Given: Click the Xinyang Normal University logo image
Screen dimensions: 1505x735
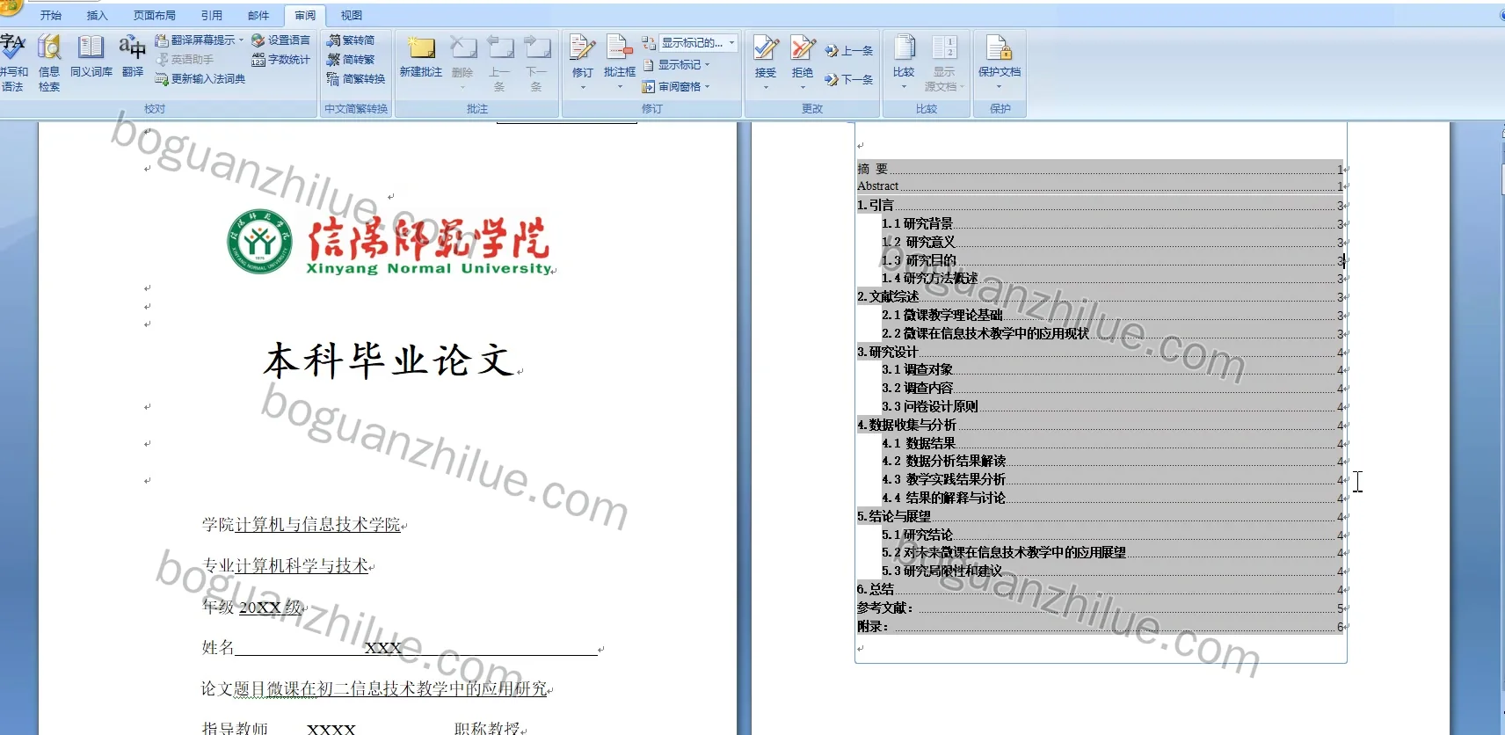Looking at the screenshot, I should pos(389,242).
